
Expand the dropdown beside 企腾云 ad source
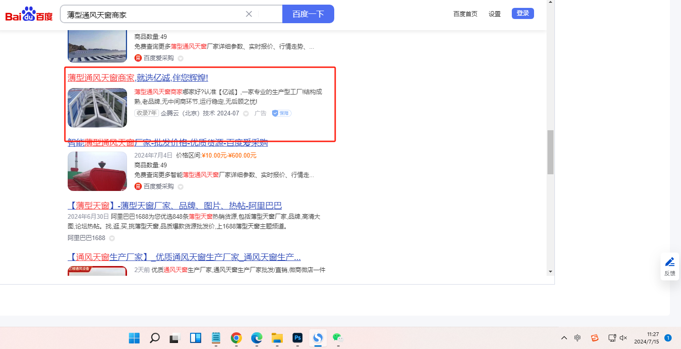tap(246, 114)
